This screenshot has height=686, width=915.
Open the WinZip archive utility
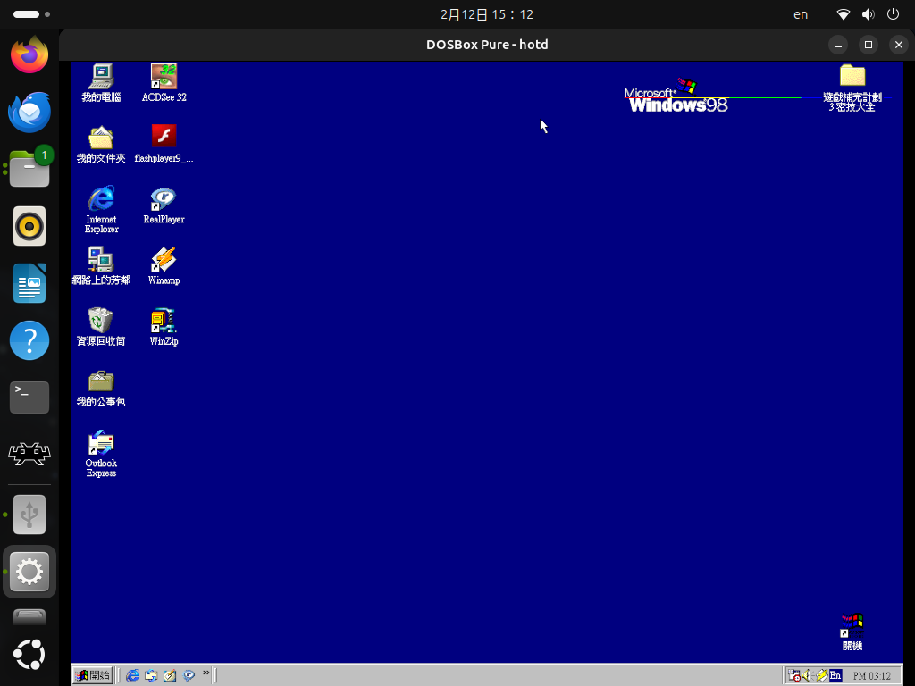point(164,320)
